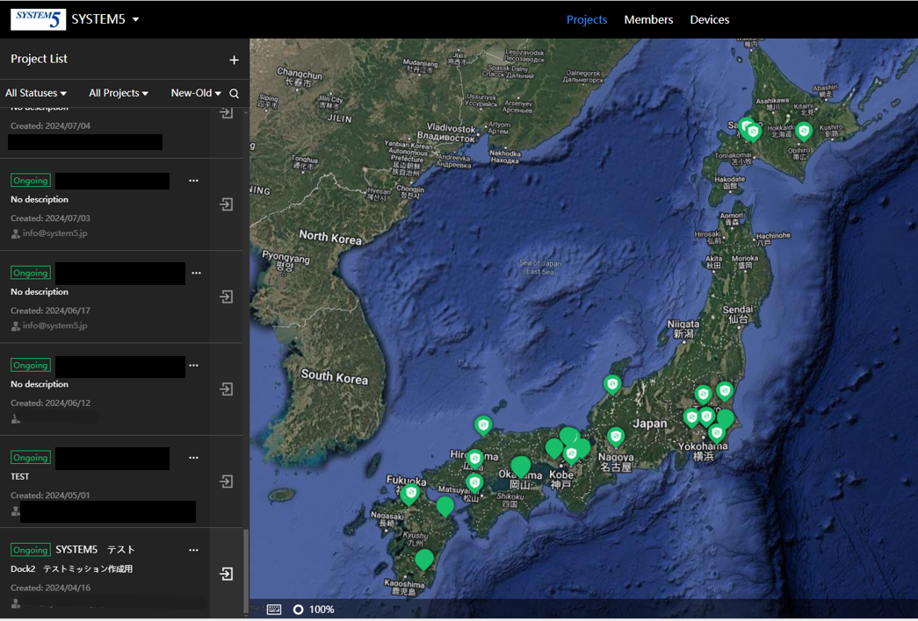
Task: Click the SYSTEM5 logo
Action: 38,19
